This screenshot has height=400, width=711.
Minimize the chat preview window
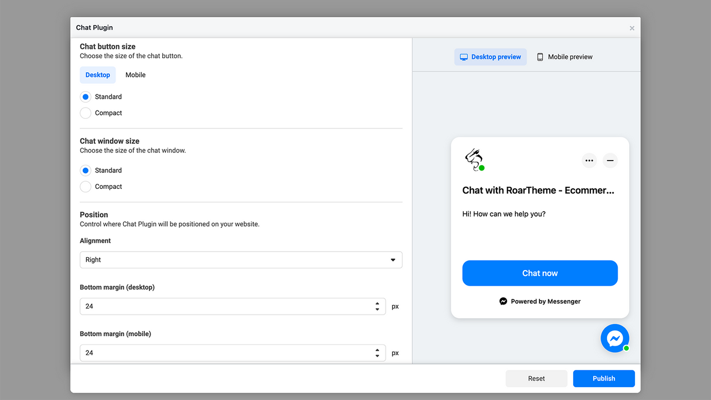[x=610, y=161]
